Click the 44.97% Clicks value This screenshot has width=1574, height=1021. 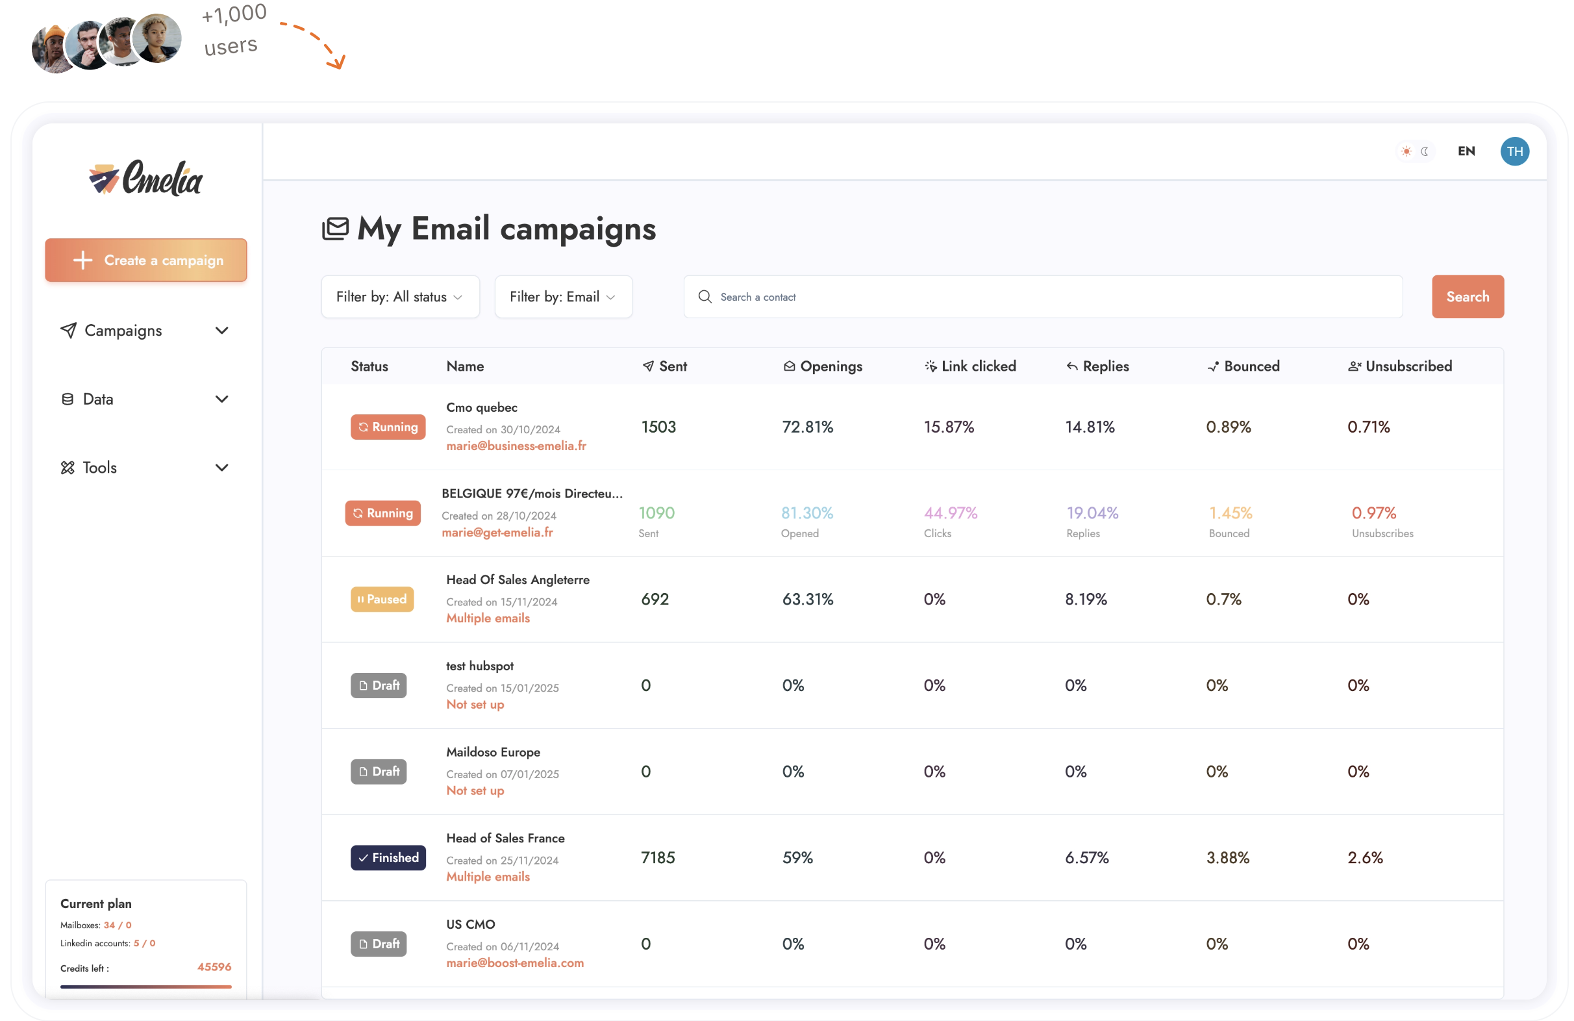tap(951, 514)
